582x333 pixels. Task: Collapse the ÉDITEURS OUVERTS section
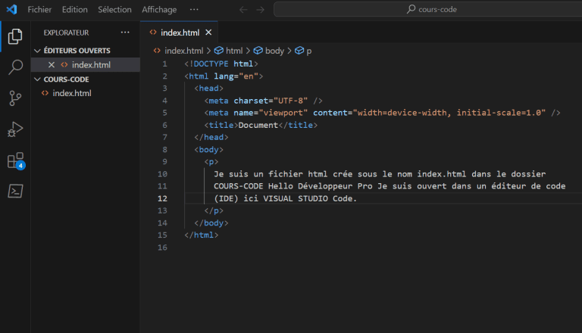37,51
